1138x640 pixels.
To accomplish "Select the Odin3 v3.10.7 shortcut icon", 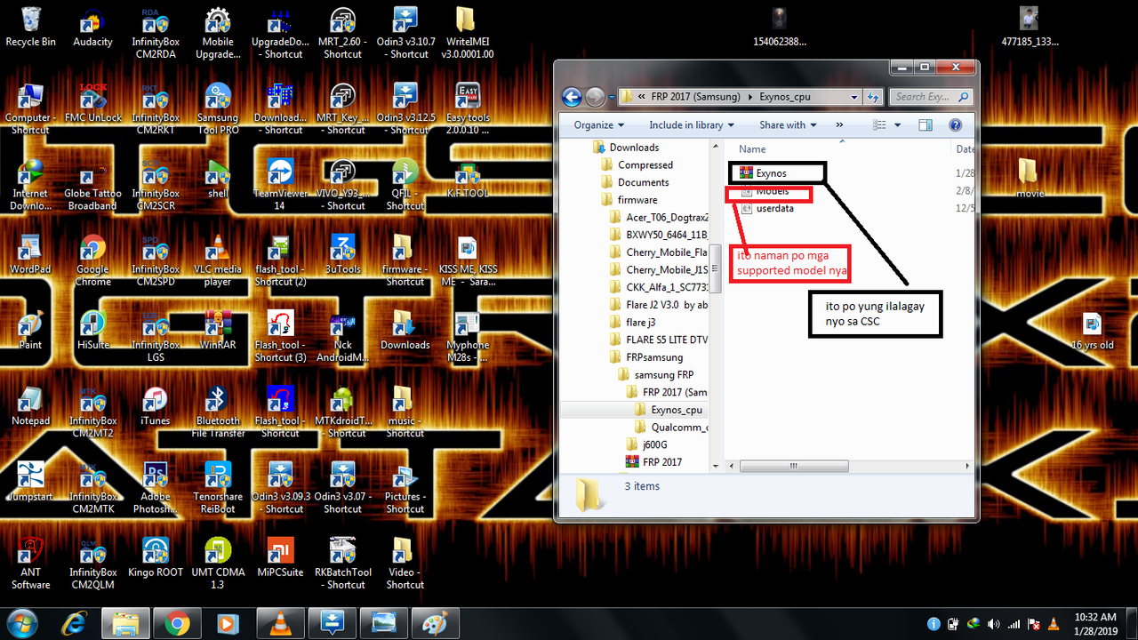I will [x=405, y=33].
